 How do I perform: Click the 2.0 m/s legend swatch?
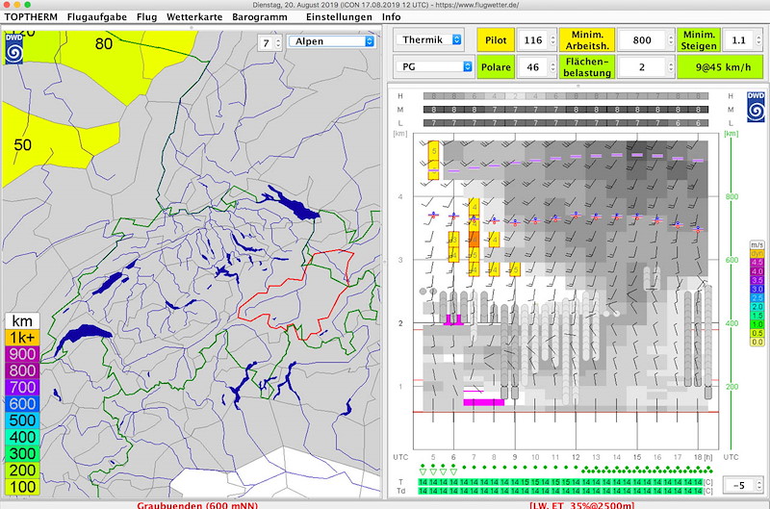(757, 307)
